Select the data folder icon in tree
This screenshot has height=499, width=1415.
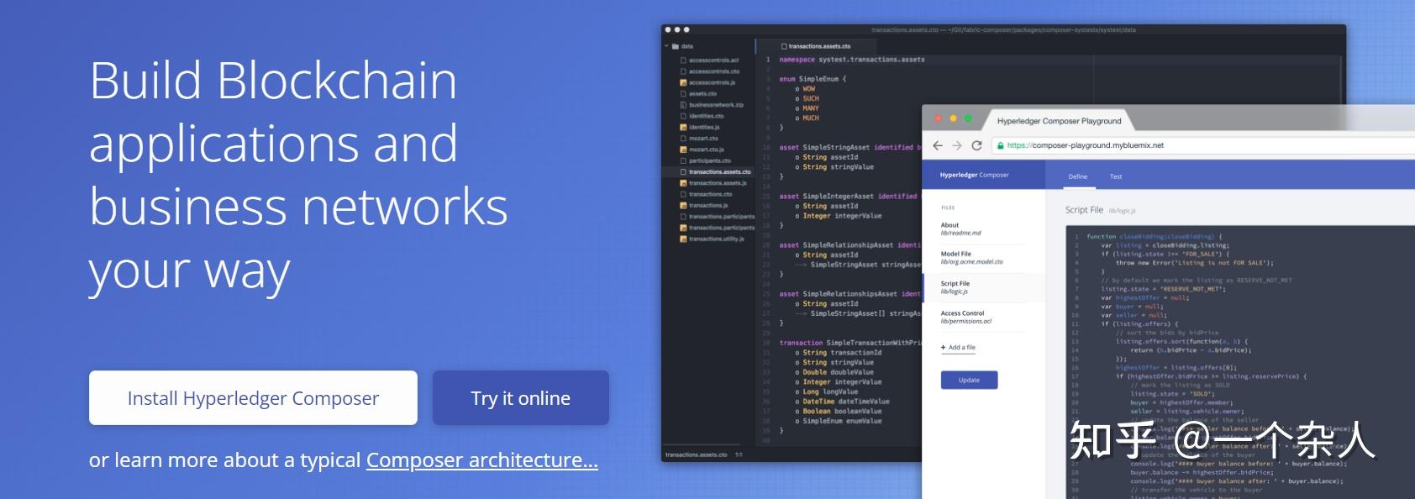pos(675,46)
